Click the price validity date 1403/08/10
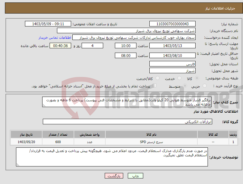Viewport: 243px width, 184px height. (172, 55)
